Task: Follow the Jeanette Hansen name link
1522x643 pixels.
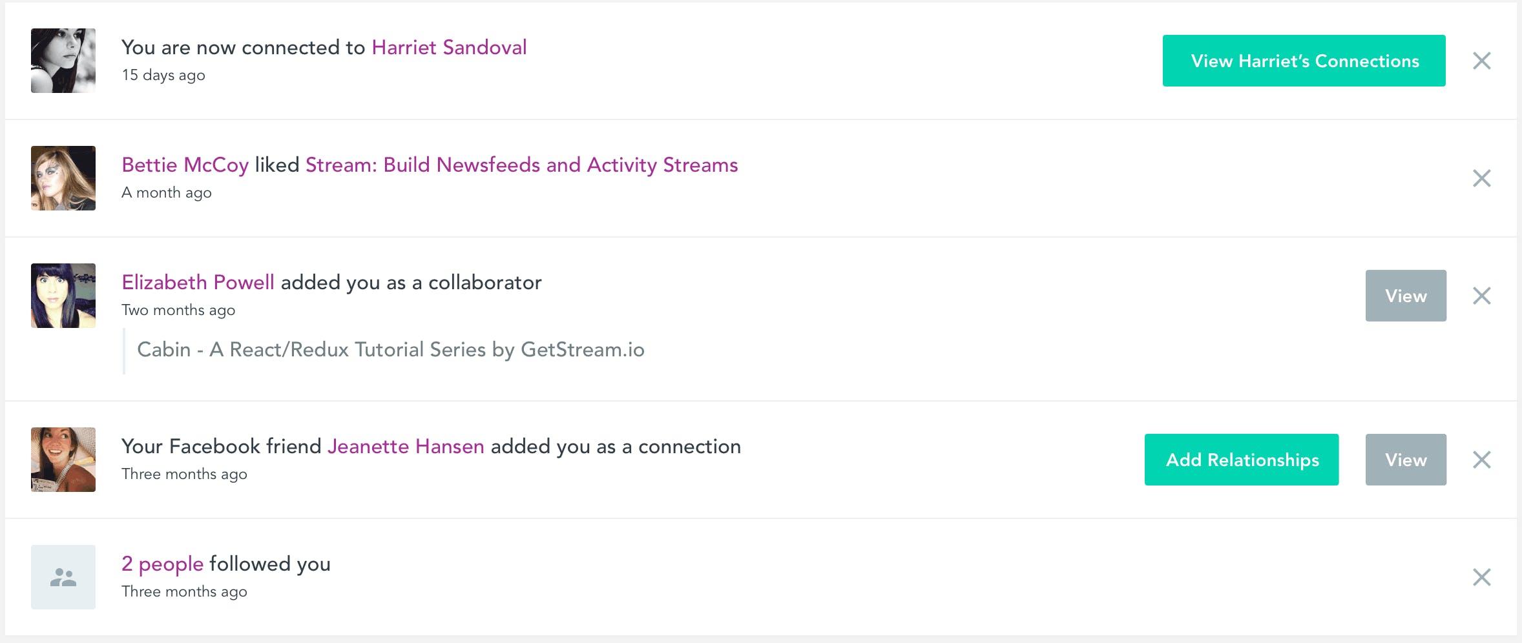Action: (406, 446)
